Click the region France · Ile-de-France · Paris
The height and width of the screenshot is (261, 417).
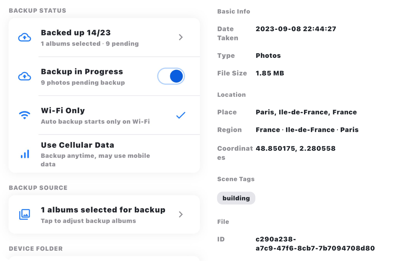click(307, 130)
